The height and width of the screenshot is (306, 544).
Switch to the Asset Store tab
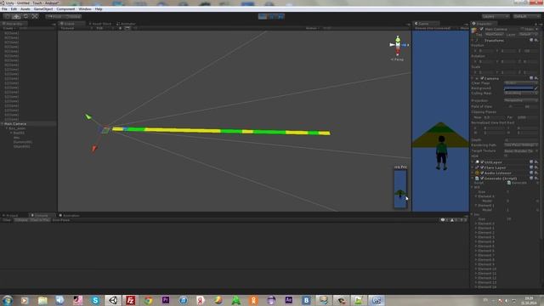(x=100, y=24)
